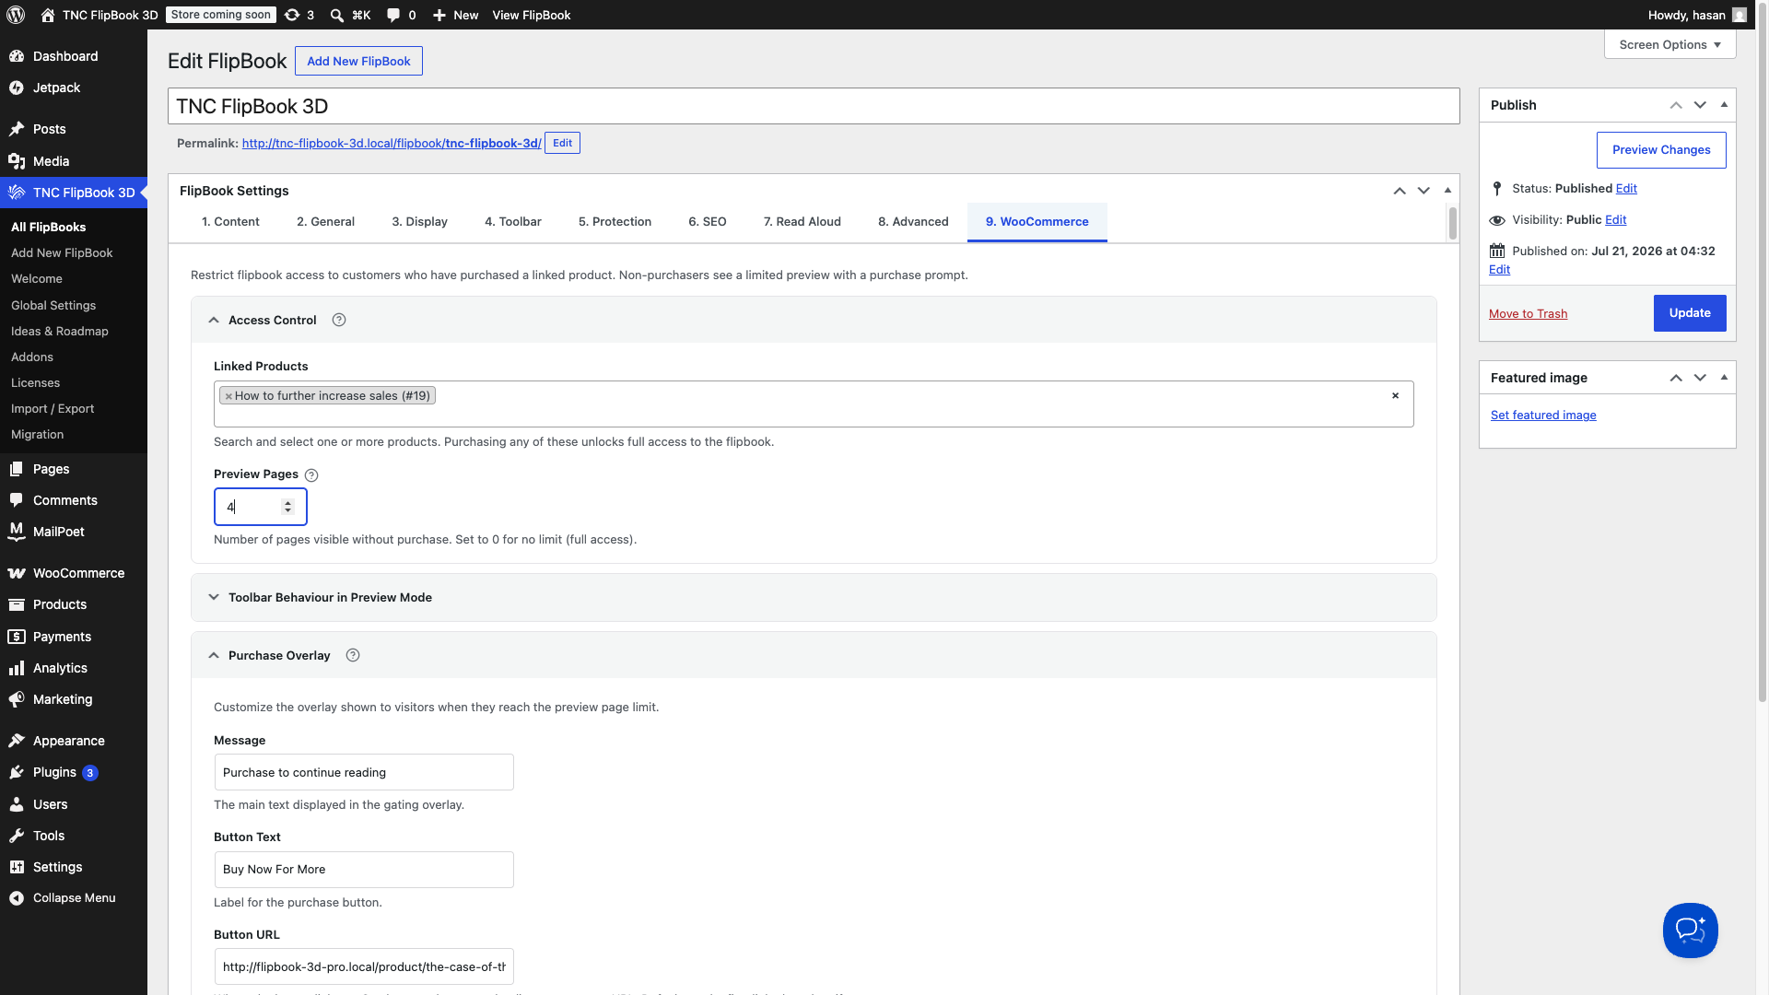Click the Preview Pages number stepper arrows
The width and height of the screenshot is (1769, 995).
[x=287, y=507]
